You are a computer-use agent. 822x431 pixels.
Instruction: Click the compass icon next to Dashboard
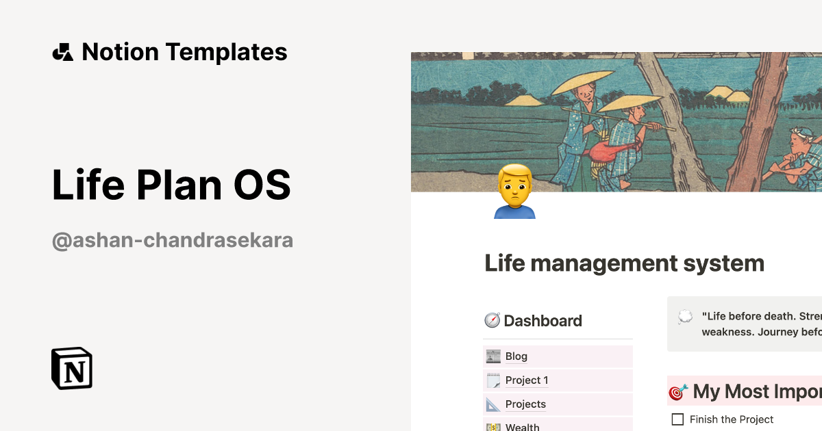(x=492, y=320)
